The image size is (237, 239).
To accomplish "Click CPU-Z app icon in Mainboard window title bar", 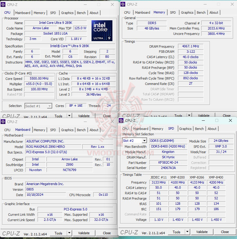I will pyautogui.click(x=3, y=122).
